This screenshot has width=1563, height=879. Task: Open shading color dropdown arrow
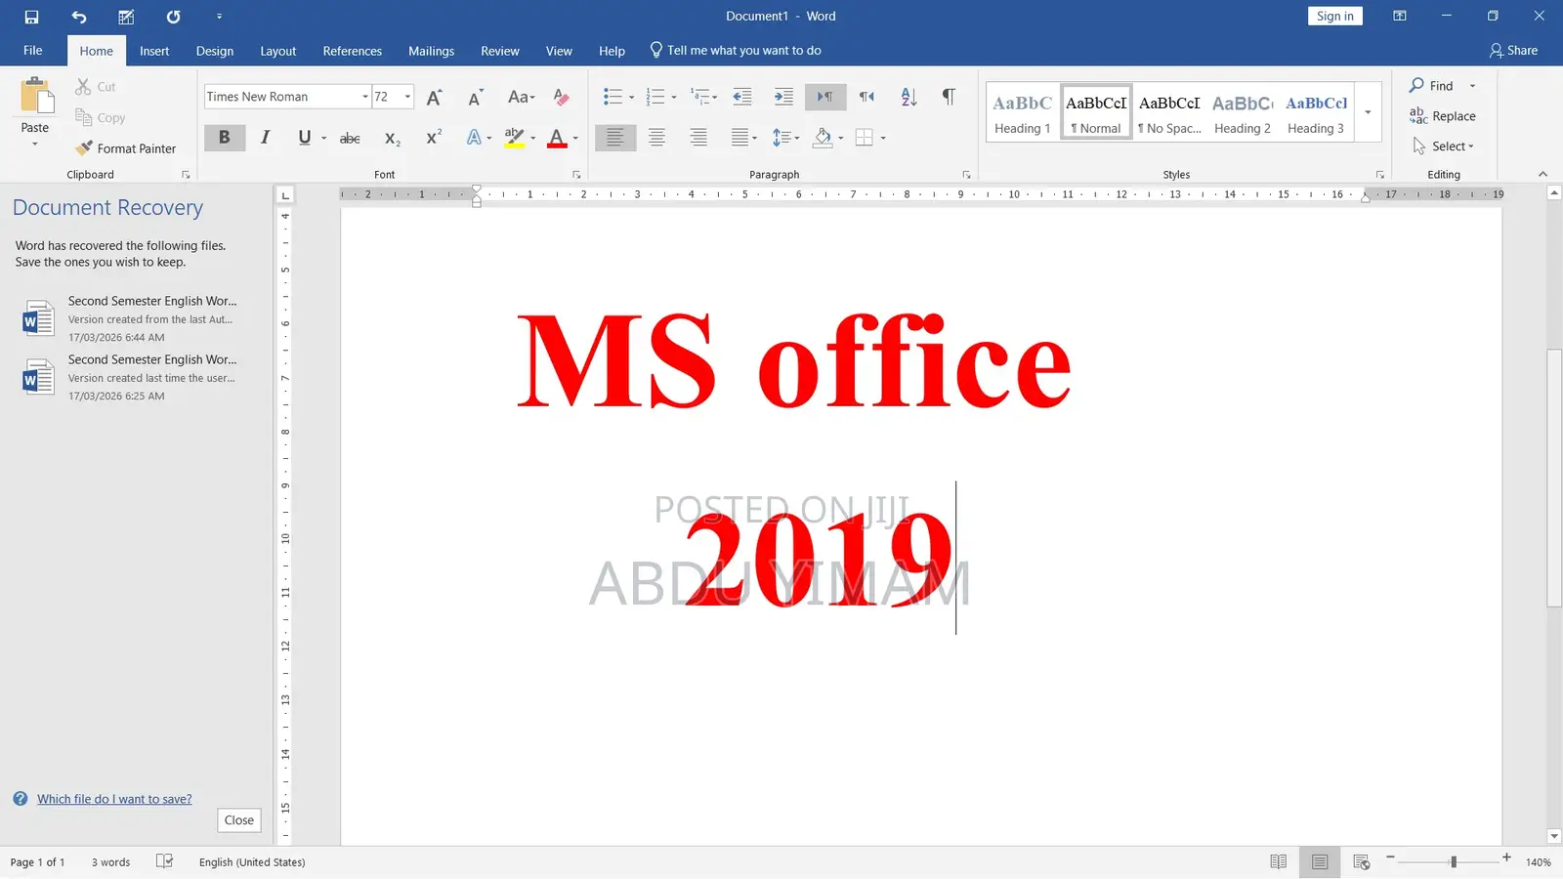coord(840,138)
